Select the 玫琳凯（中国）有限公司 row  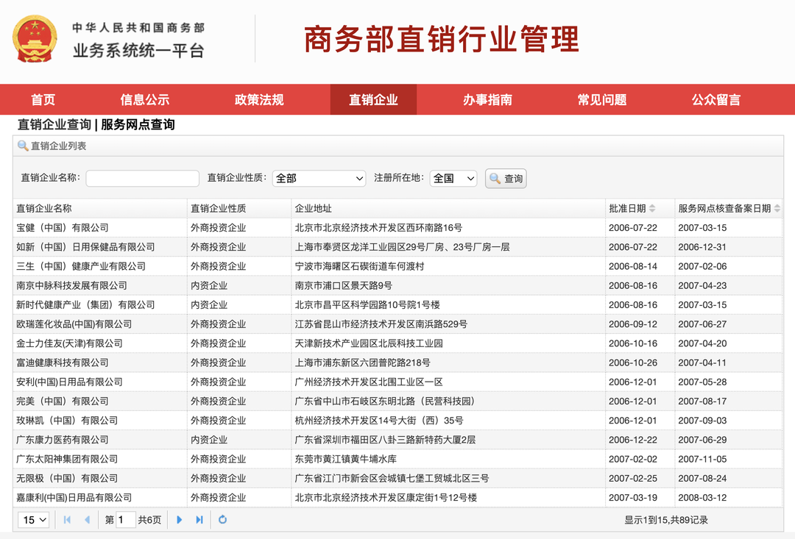(x=397, y=421)
